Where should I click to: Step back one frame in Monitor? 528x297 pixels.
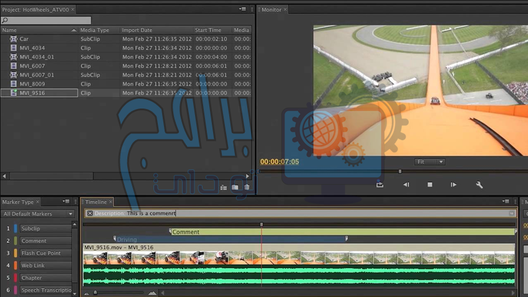click(406, 185)
